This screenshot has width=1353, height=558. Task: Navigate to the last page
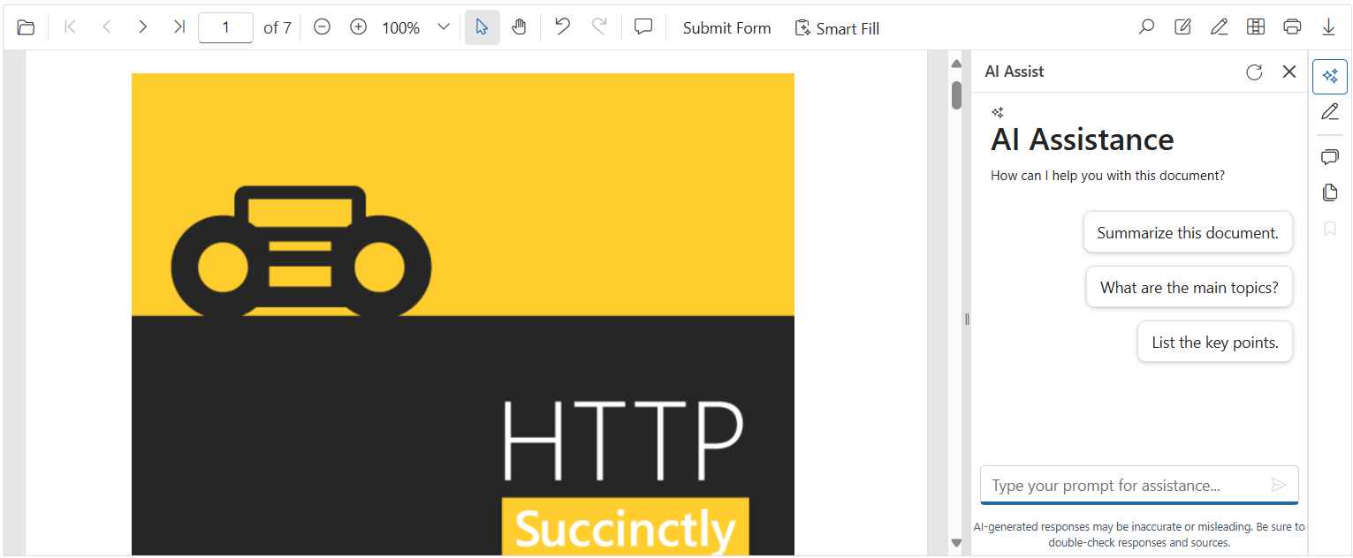179,26
